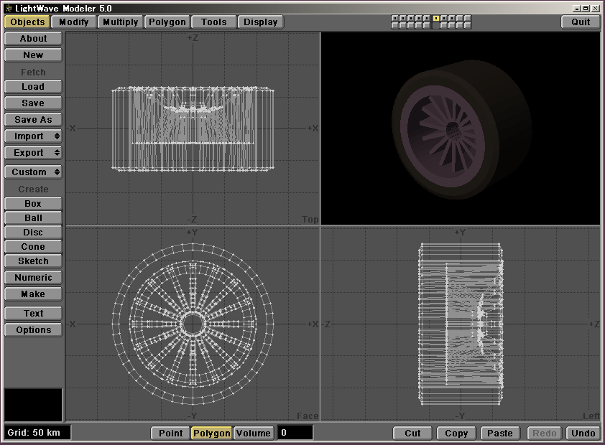Activate the Cone primitive tool
605x445 pixels.
tap(33, 247)
